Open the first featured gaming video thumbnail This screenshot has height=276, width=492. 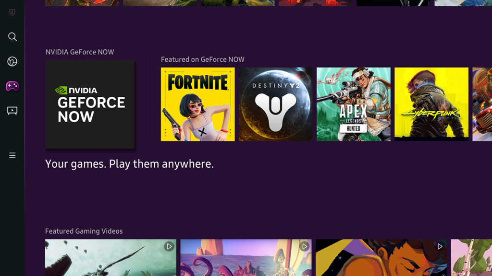[x=111, y=258]
